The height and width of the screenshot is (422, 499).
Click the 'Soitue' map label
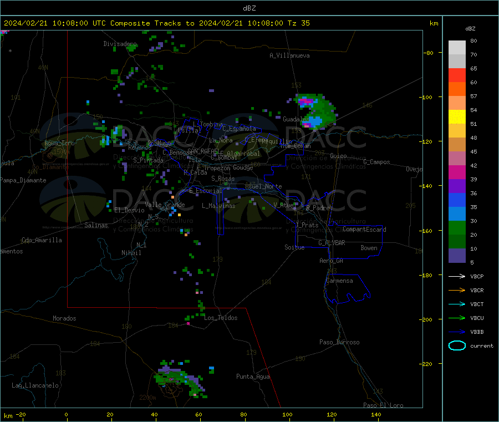click(x=294, y=247)
